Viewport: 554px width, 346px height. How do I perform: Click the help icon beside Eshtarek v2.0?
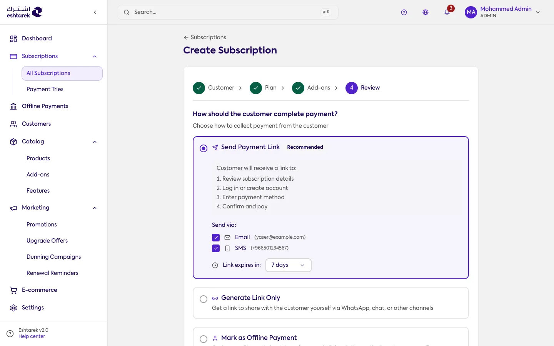[10, 333]
